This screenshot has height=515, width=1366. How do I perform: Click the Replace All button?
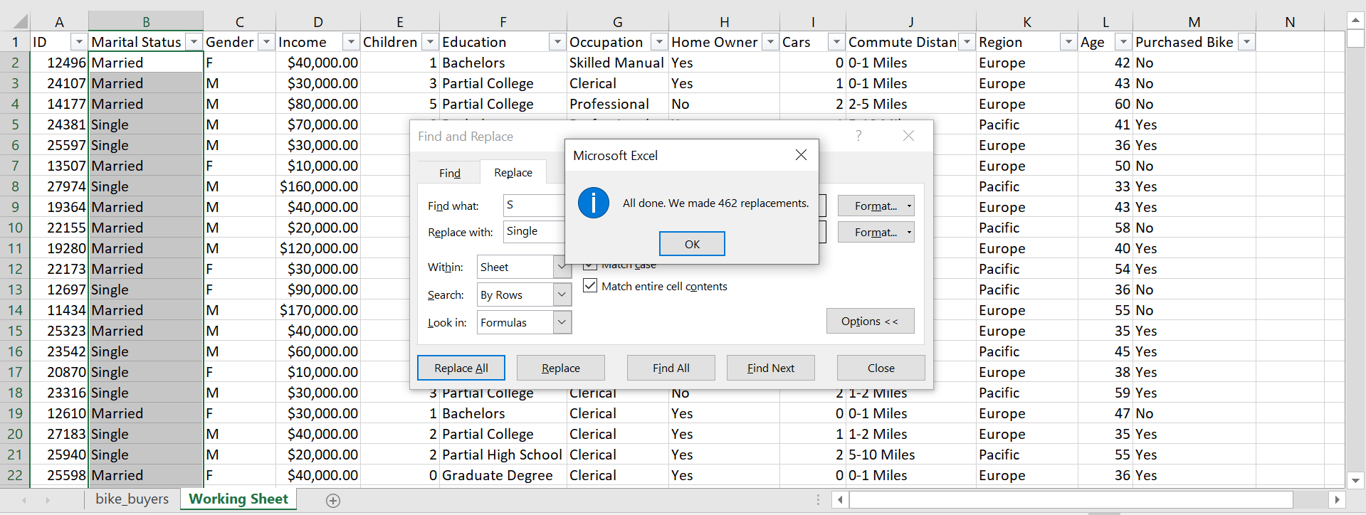tap(461, 368)
